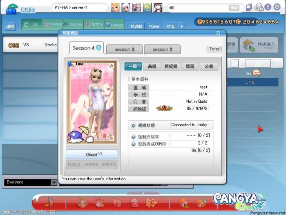The image size is (286, 215).
Task: Click the 球道 column button
Action: pyautogui.click(x=170, y=26)
